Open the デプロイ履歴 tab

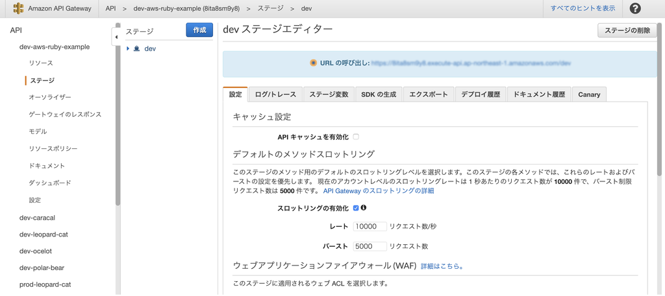tap(481, 95)
